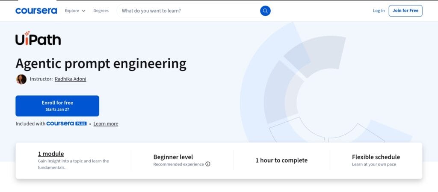
Task: Click the "1 hour to complete" text
Action: 281,160
